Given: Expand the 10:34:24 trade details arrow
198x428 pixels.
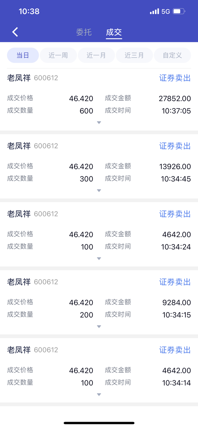Looking at the screenshot, I should (x=99, y=259).
